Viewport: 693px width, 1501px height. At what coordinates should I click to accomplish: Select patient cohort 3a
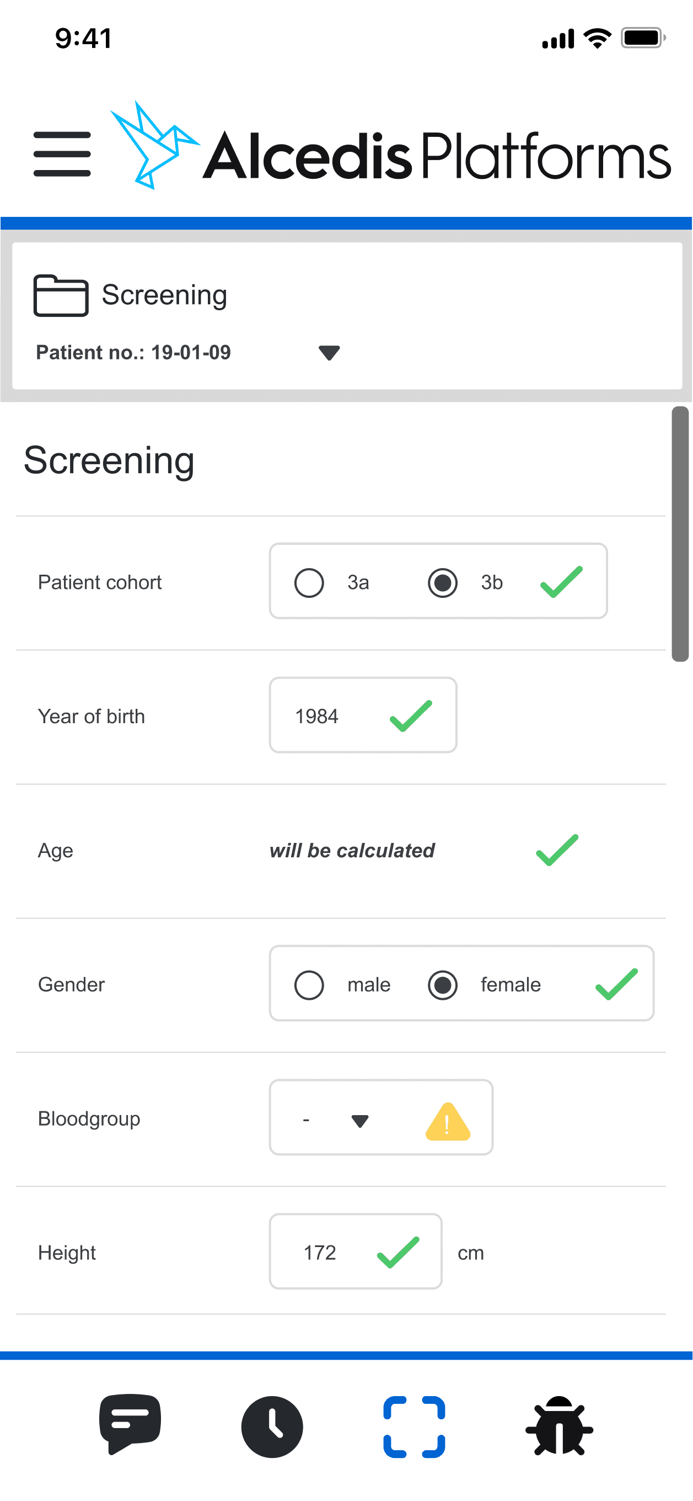pyautogui.click(x=309, y=583)
